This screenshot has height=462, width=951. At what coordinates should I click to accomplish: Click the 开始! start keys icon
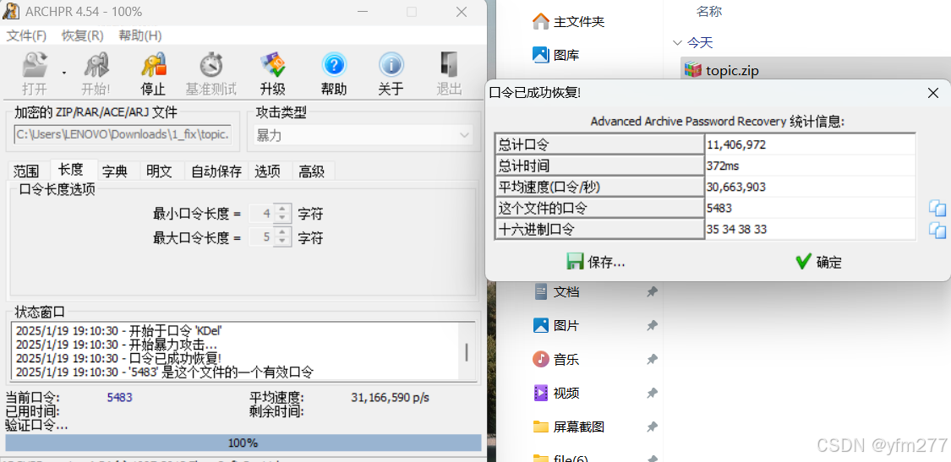(x=96, y=65)
